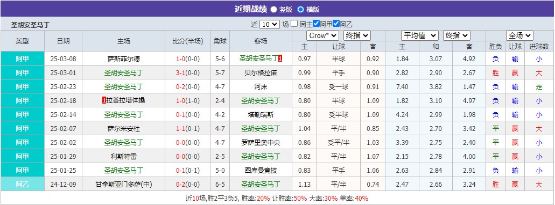Click the score 3-1(0-0) on 25-03-01

(x=187, y=72)
